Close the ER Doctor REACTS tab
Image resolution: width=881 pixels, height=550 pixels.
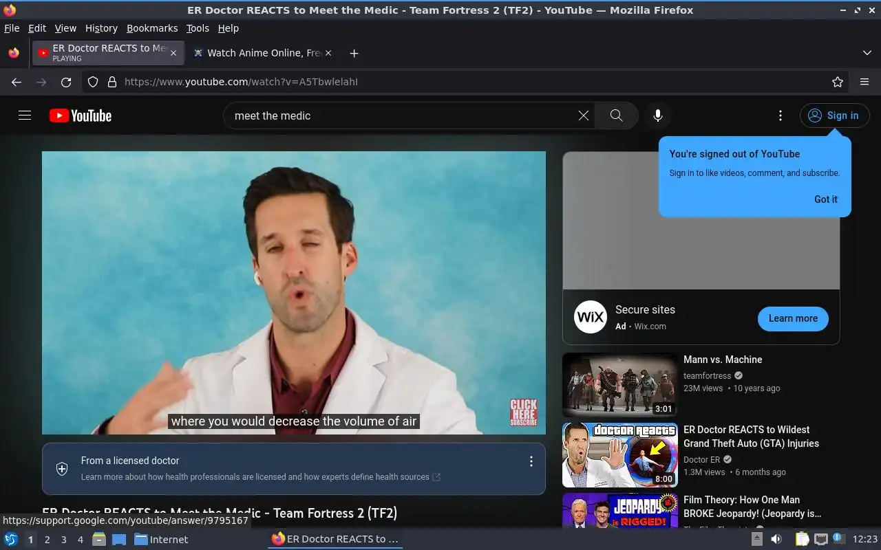click(x=173, y=53)
